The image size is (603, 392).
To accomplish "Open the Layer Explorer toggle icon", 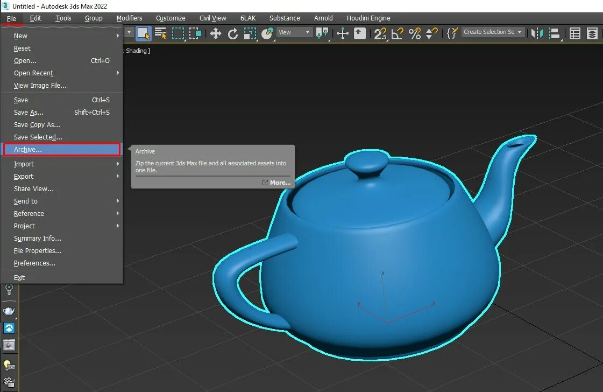I will [592, 33].
